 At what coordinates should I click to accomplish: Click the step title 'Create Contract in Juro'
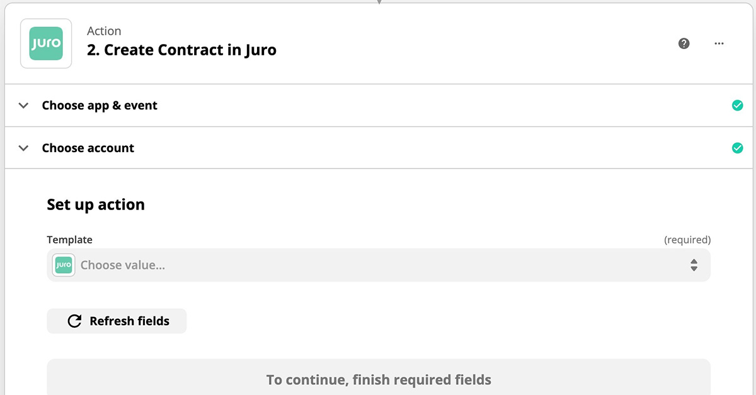(181, 50)
